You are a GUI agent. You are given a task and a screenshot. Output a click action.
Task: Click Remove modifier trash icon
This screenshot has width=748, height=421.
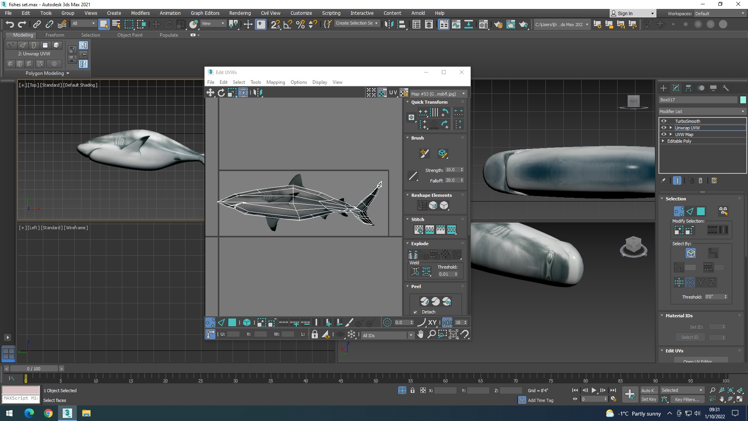pos(700,180)
